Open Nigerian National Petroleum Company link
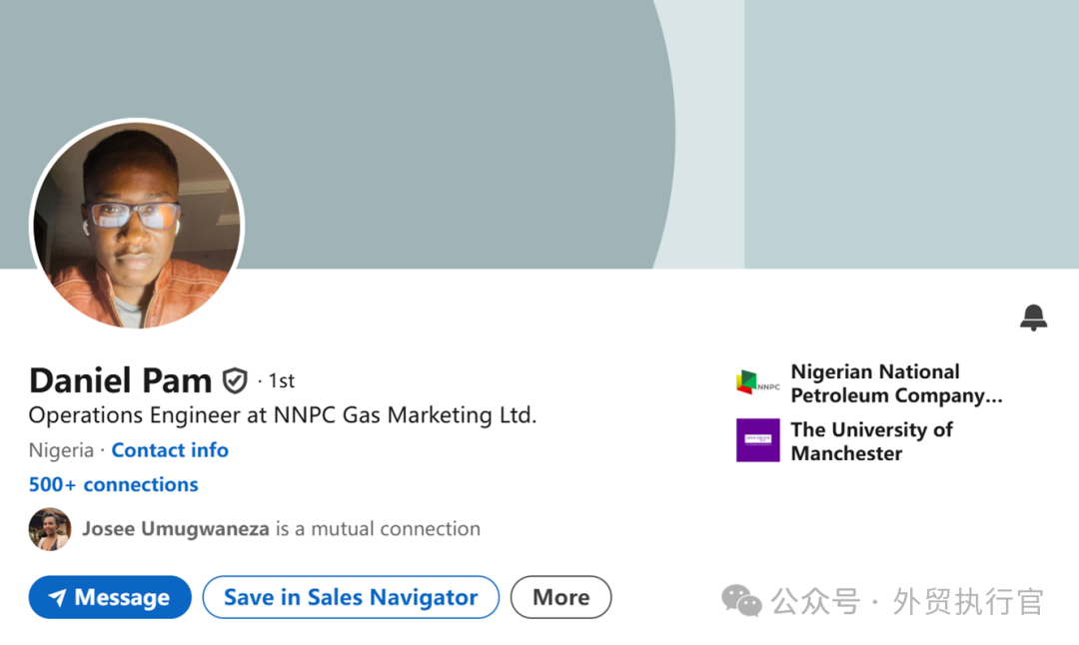This screenshot has width=1079, height=645. coord(896,383)
